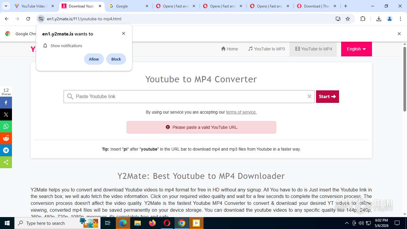Open the tab search dropdown arrow

tap(6, 6)
